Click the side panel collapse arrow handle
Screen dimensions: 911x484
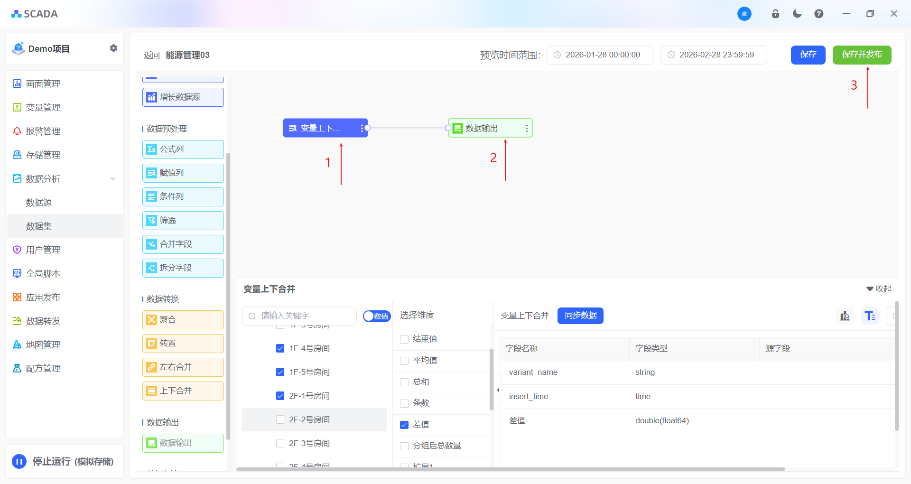[498, 390]
